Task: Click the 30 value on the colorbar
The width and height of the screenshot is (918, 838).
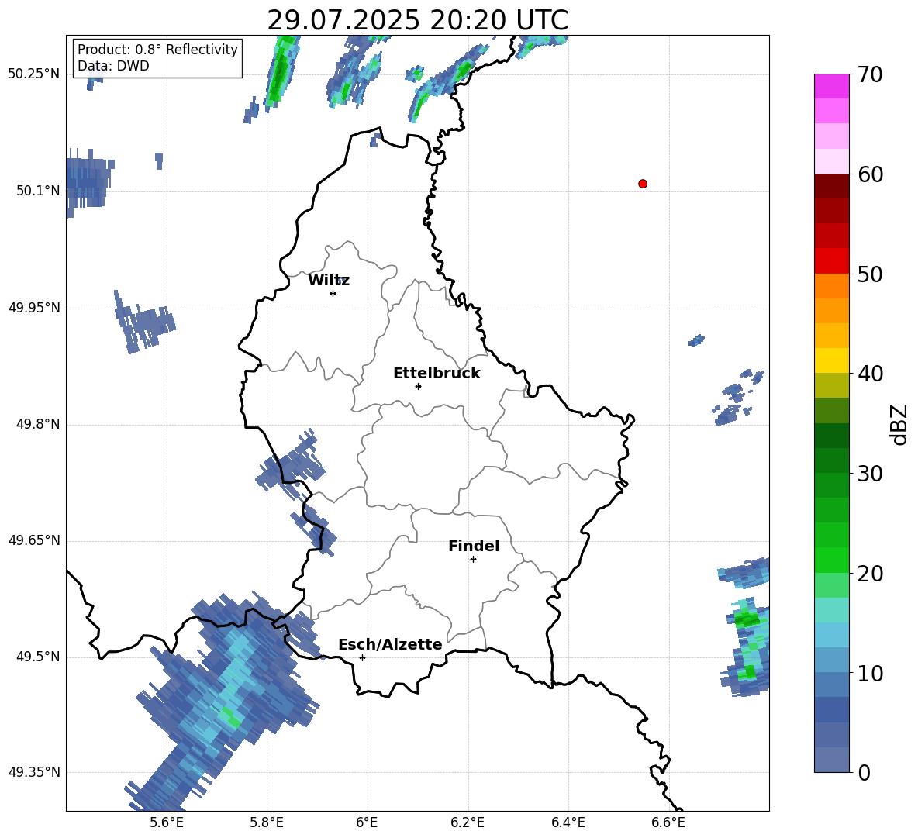Action: [870, 474]
